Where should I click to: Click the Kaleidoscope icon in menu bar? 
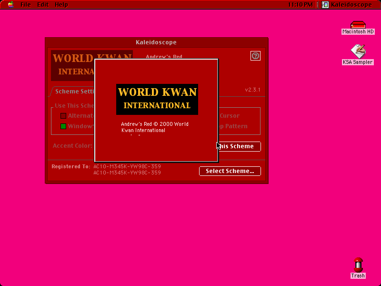pos(325,5)
